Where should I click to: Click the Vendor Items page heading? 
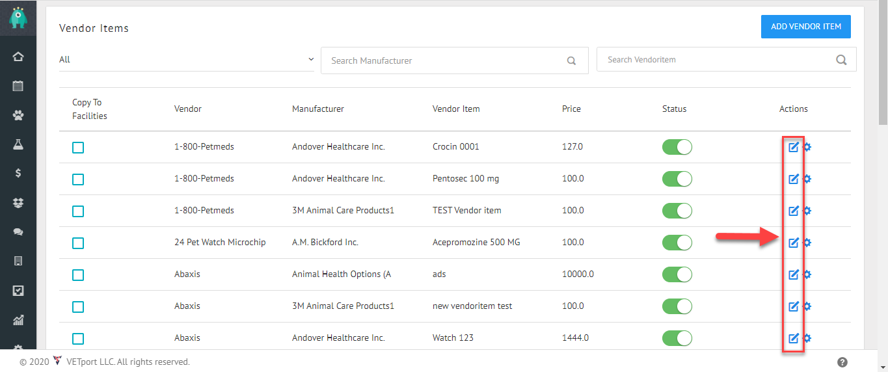click(x=94, y=28)
